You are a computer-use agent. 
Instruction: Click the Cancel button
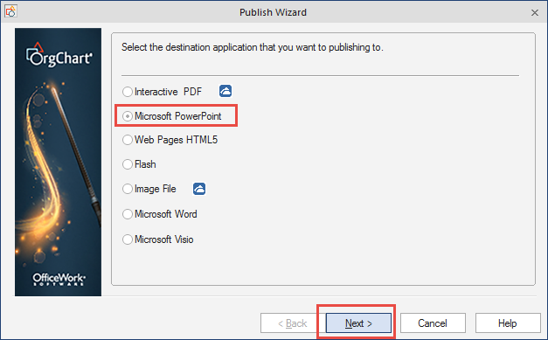(433, 323)
